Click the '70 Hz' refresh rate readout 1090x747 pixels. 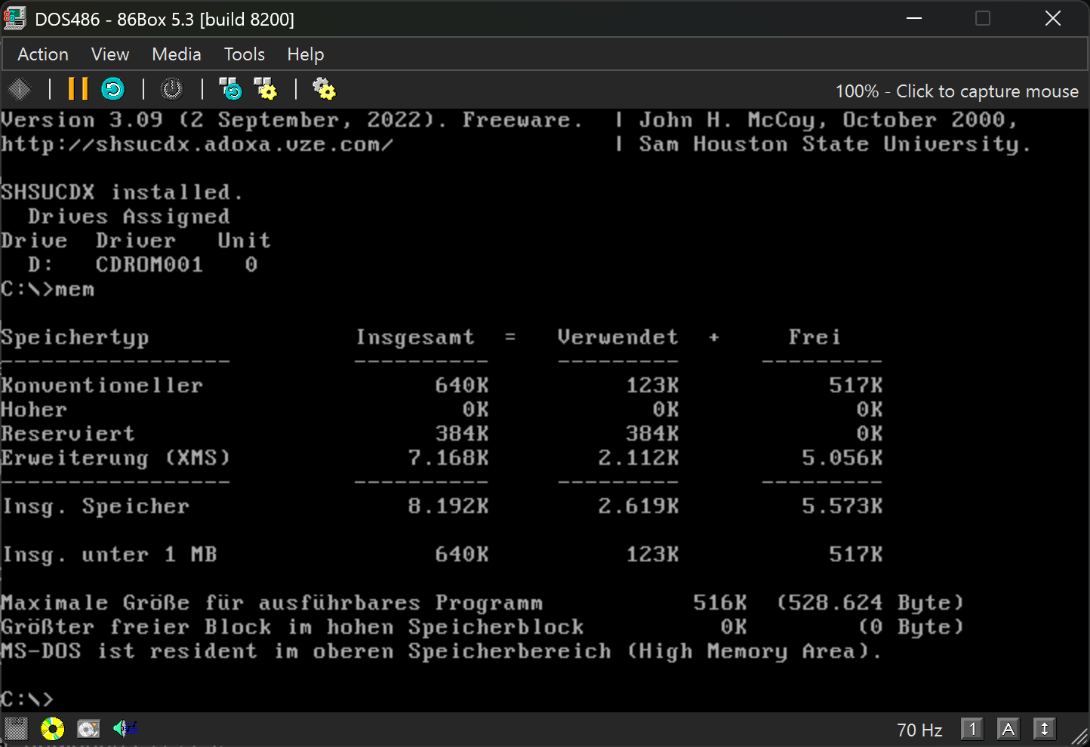[x=919, y=730]
